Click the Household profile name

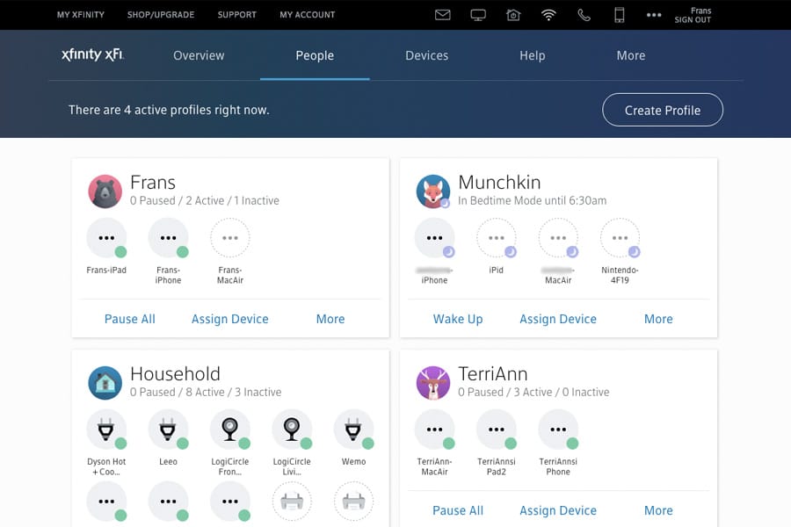175,373
